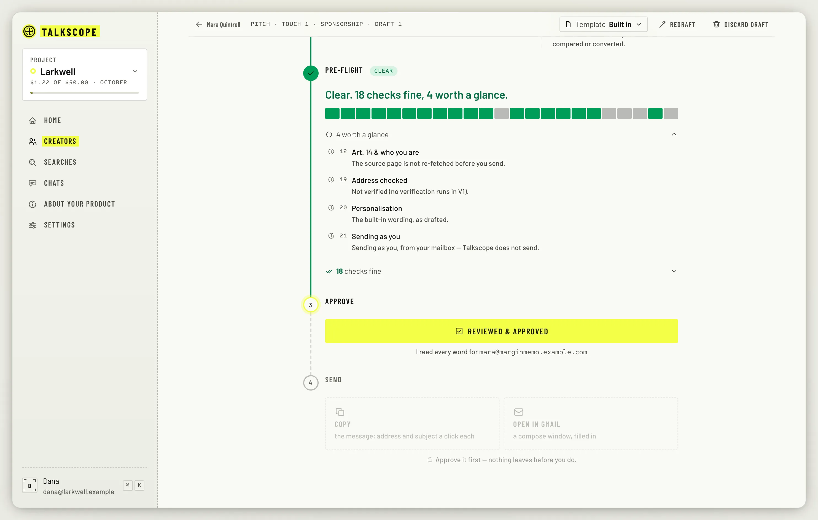The width and height of the screenshot is (818, 520).
Task: Open the Searches section
Action: pos(60,162)
